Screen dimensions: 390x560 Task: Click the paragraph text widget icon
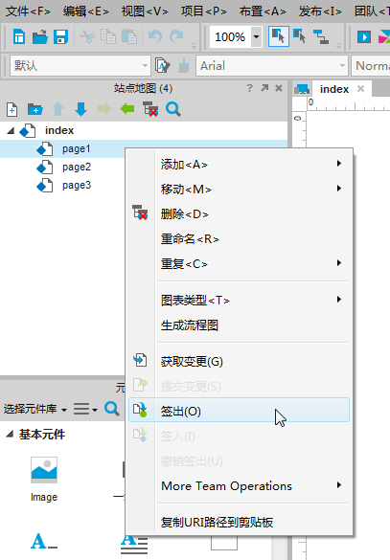(134, 545)
